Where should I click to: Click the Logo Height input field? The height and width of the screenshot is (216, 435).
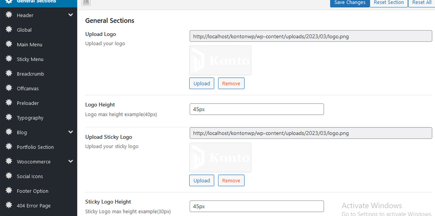257,109
